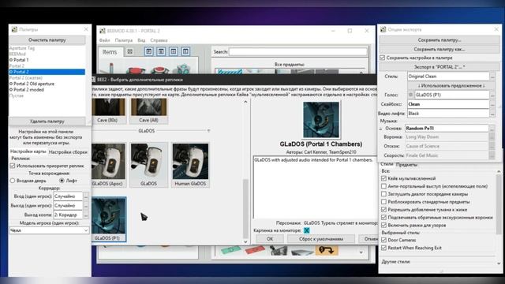Image resolution: width=505 pixels, height=284 pixels.
Task: Click the Сброс к умолчаниям button
Action: click(321, 239)
